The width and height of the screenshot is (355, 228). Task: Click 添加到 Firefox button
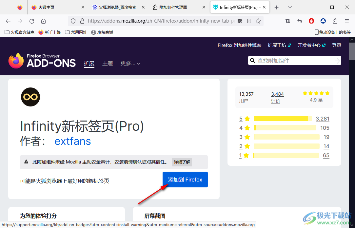click(x=185, y=180)
